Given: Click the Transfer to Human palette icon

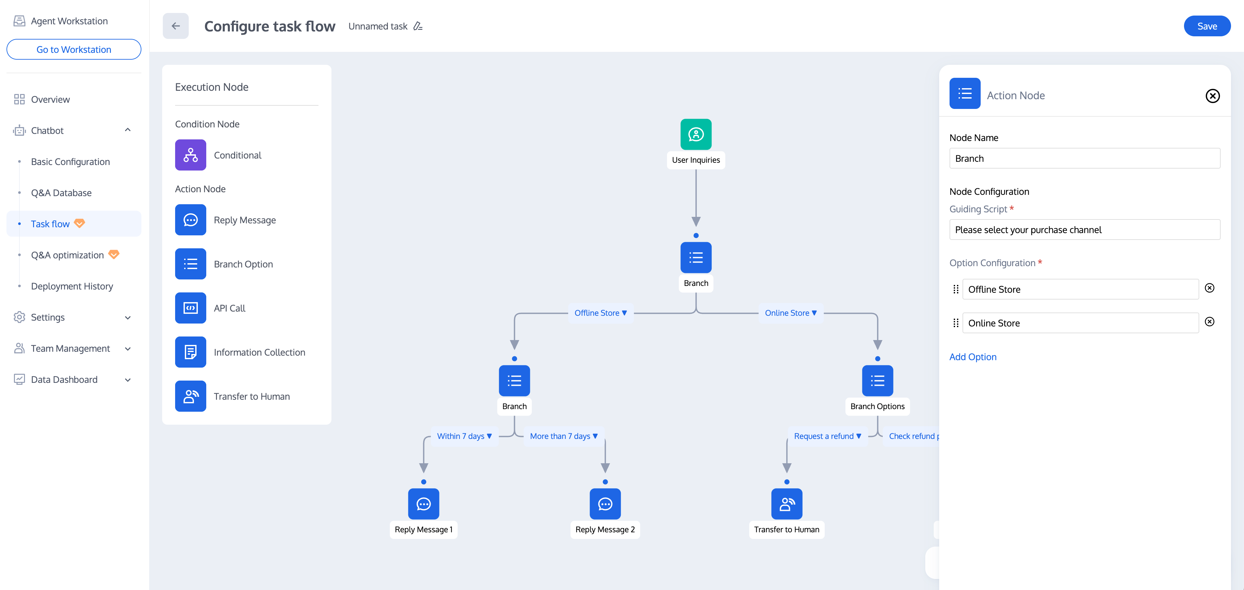Looking at the screenshot, I should 190,396.
